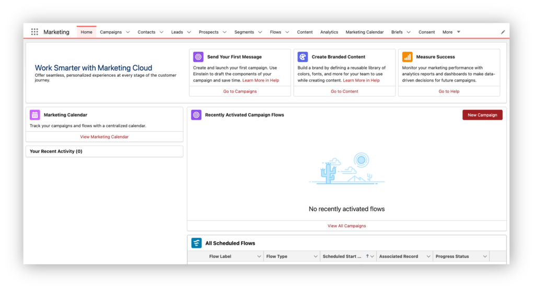The width and height of the screenshot is (535, 290).
Task: Expand the Segments tab dropdown chevron
Action: pyautogui.click(x=260, y=32)
